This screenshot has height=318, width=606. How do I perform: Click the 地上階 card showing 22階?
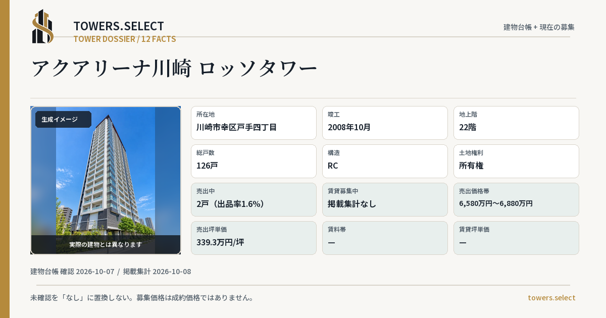[x=516, y=123]
